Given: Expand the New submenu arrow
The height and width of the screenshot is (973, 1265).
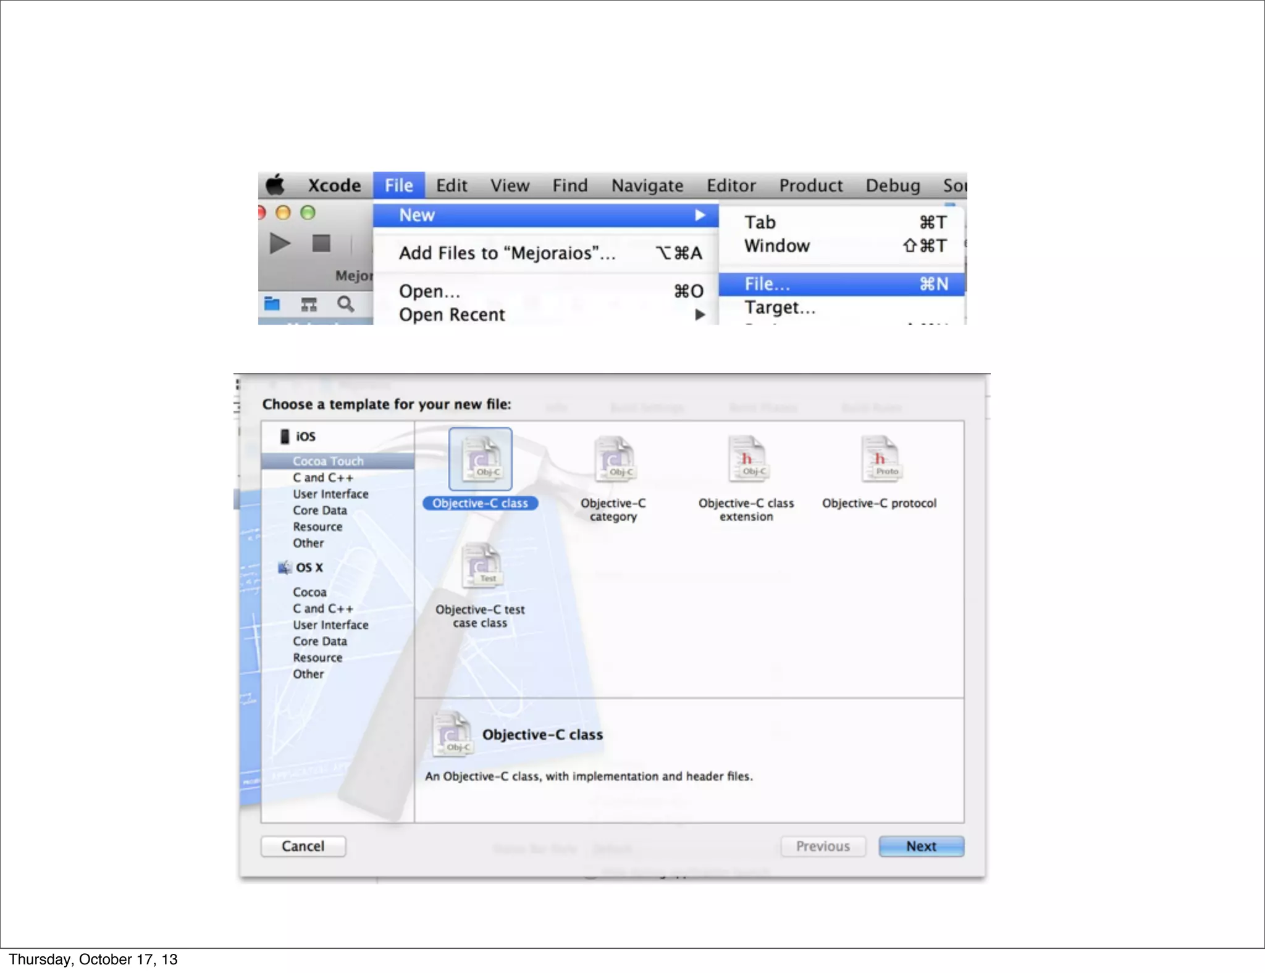Looking at the screenshot, I should pos(699,215).
